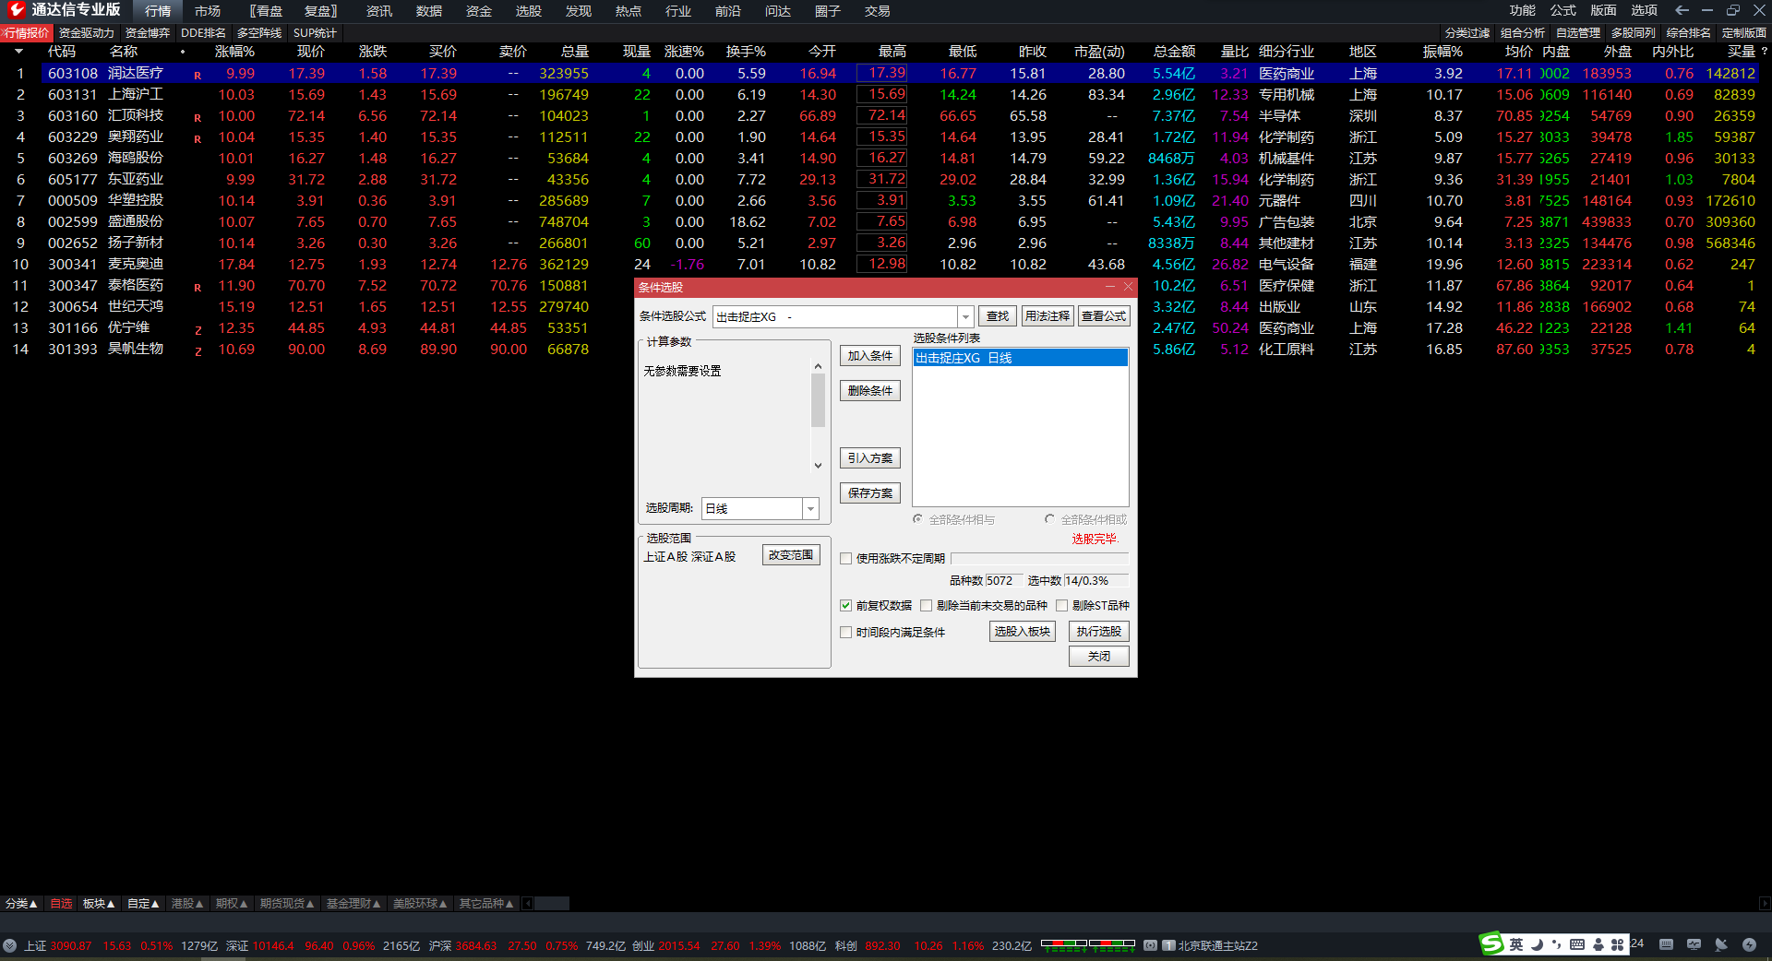Click the number 1 server icon in status bar
The image size is (1772, 961).
click(x=1168, y=945)
